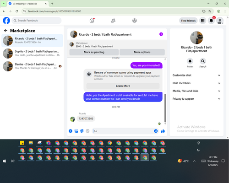229x183 pixels.
Task: Open the Chrome three-dot menu
Action: 225,11
